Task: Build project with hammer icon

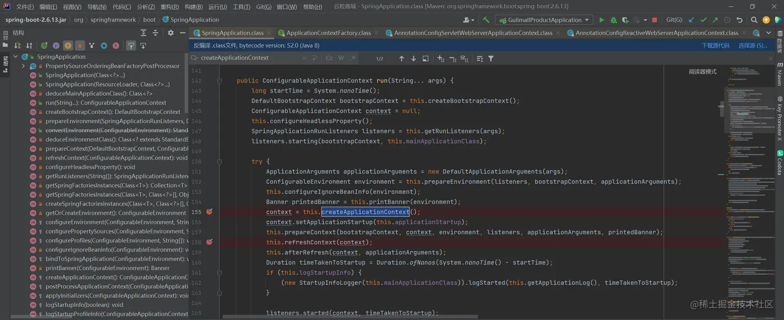Action: pyautogui.click(x=486, y=20)
